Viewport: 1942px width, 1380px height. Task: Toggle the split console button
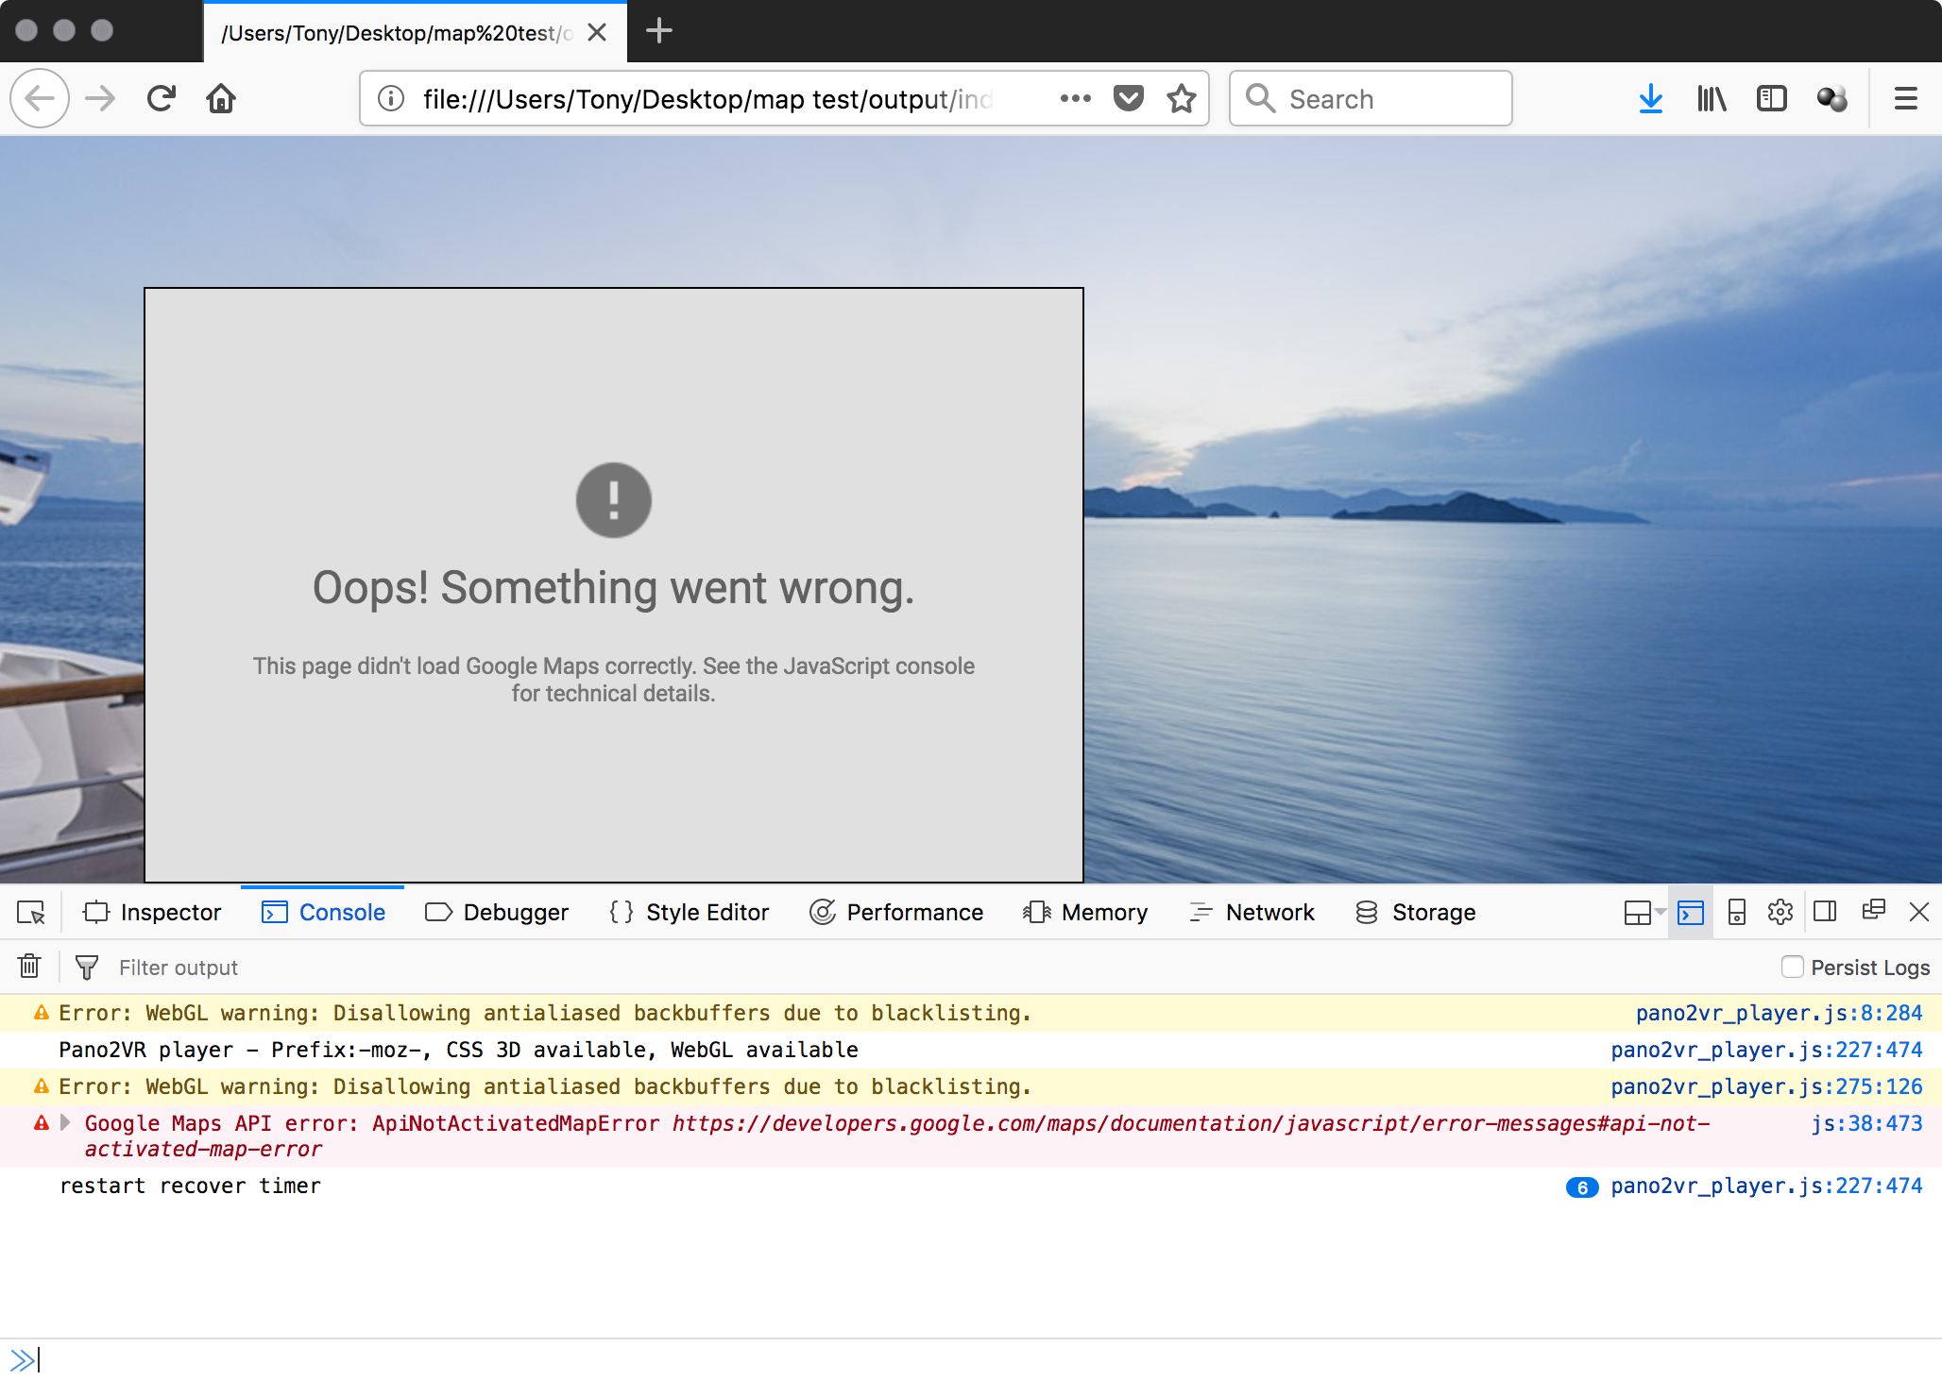[1691, 913]
